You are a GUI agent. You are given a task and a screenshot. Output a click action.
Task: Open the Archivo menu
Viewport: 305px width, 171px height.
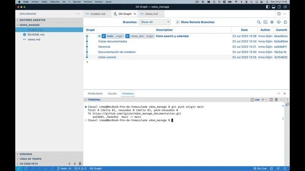tap(35, 2)
